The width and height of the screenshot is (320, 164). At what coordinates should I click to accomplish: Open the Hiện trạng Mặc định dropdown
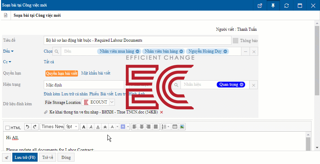pos(86,85)
